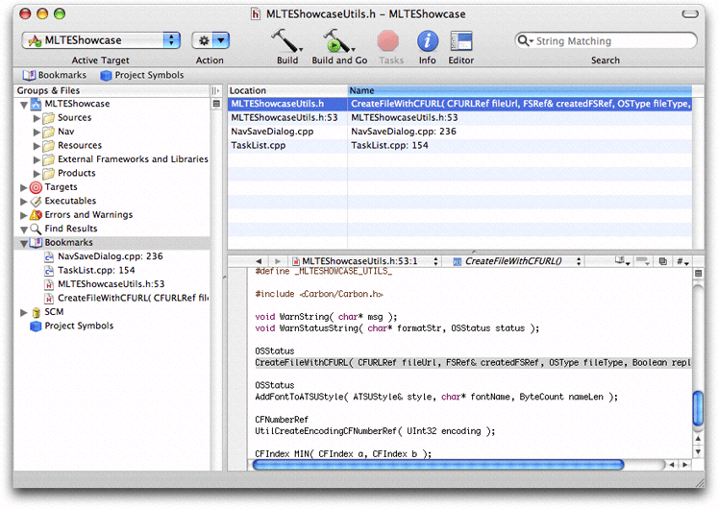
Task: Expand the Targets group
Action: (x=24, y=187)
